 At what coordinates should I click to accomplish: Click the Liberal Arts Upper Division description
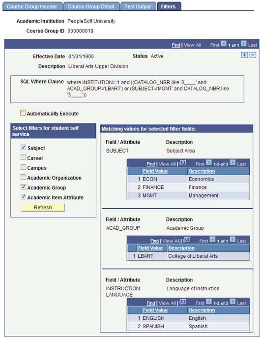pos(98,66)
